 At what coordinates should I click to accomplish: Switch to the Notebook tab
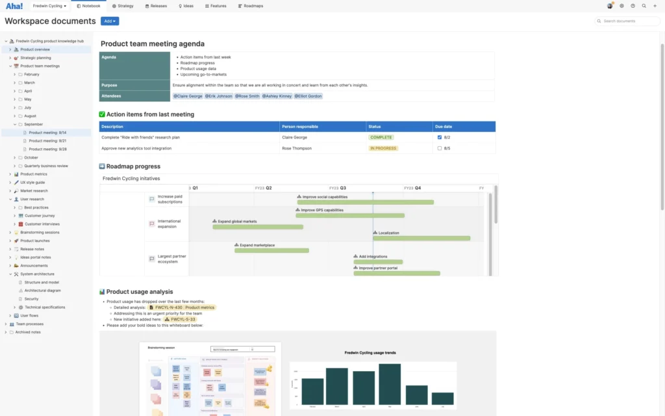88,6
